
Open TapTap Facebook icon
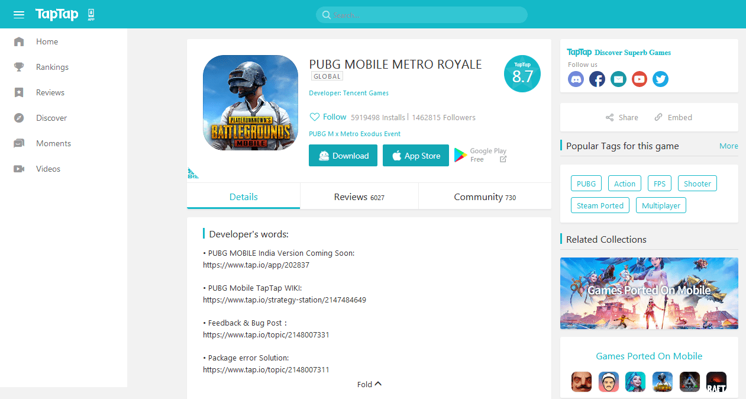(597, 79)
